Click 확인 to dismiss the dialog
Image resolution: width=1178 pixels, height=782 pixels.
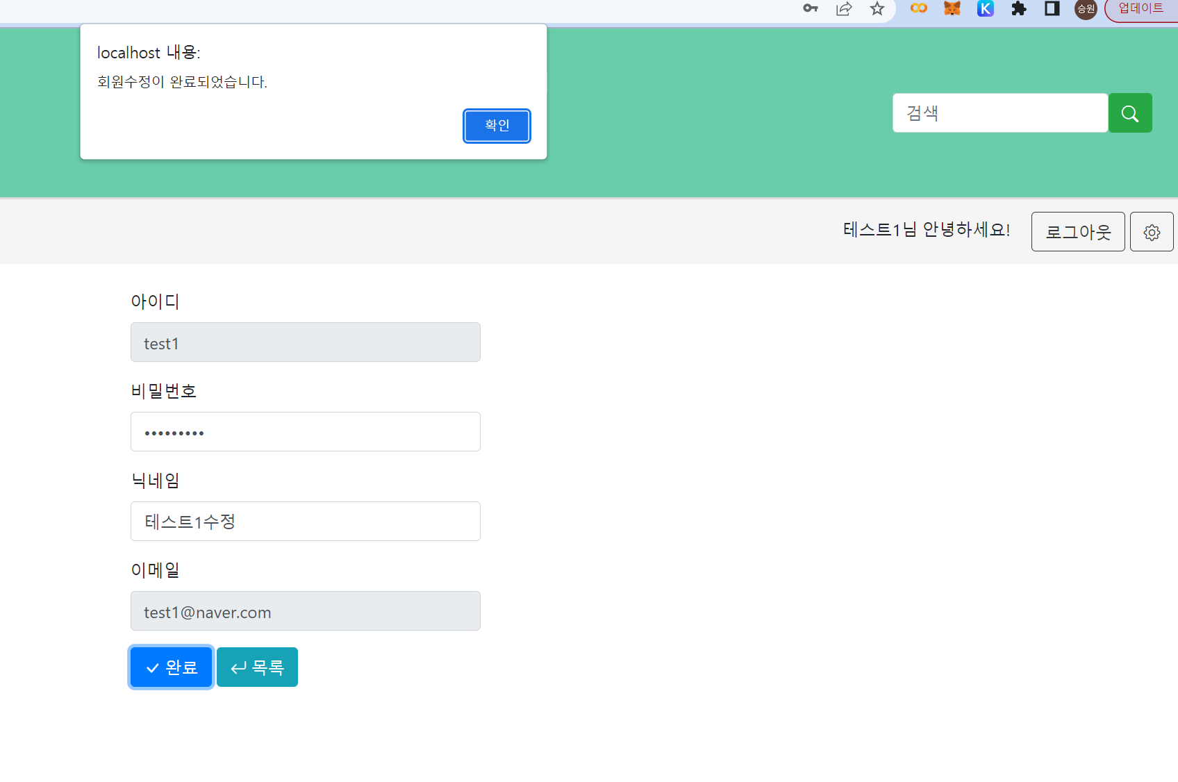click(x=496, y=126)
